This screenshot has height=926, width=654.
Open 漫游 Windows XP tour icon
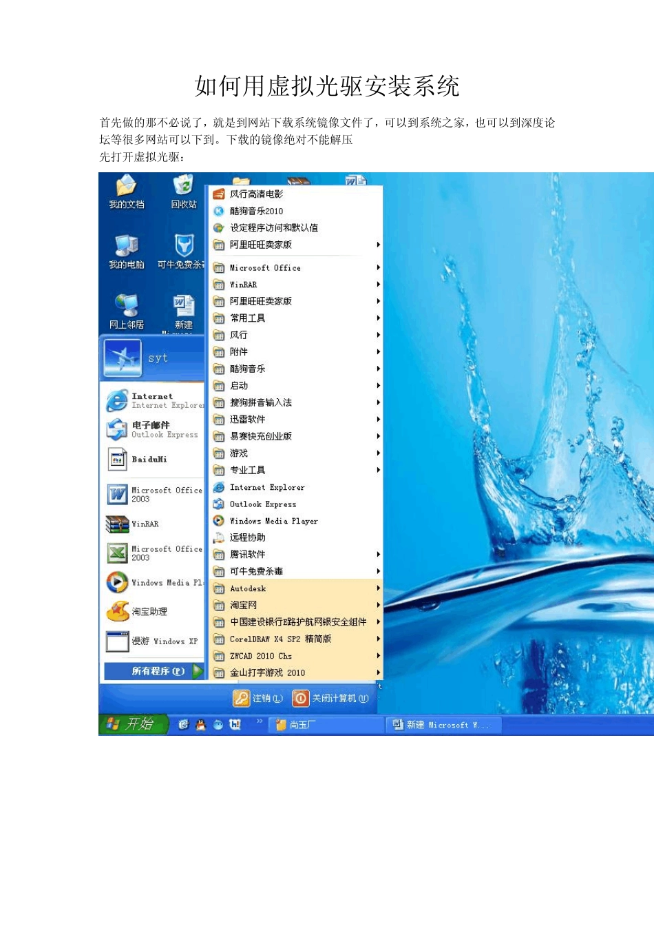click(x=117, y=641)
